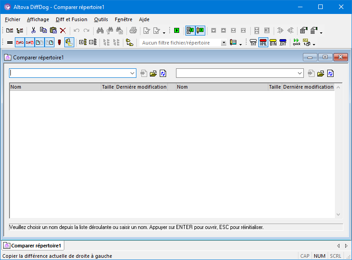Sort by left Dernière modification column header

coord(141,87)
